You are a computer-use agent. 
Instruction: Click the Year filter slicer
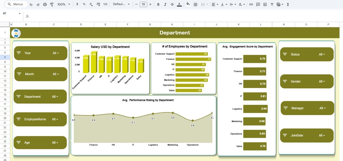click(x=40, y=53)
